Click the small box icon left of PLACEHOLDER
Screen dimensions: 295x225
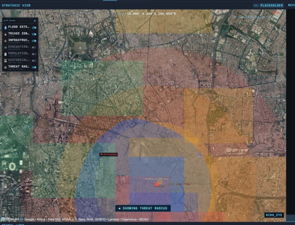click(x=256, y=5)
